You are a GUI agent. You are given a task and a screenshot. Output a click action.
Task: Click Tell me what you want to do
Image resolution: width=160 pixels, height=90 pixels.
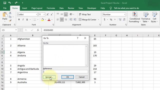click(x=126, y=8)
